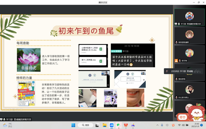Open Wi-Fi network tray icon

pos(179,125)
